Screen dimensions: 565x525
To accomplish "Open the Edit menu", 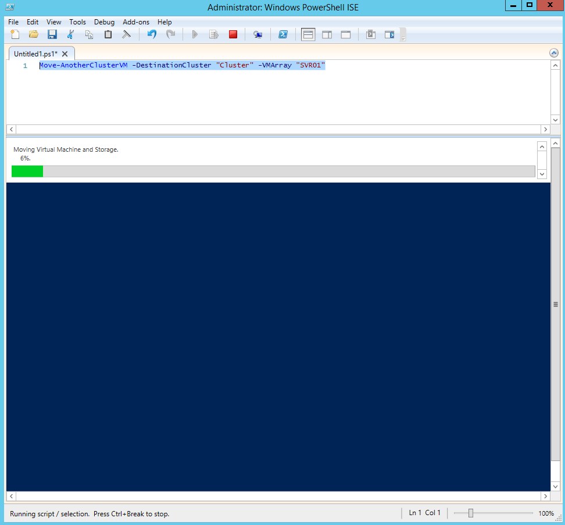I will [x=33, y=22].
